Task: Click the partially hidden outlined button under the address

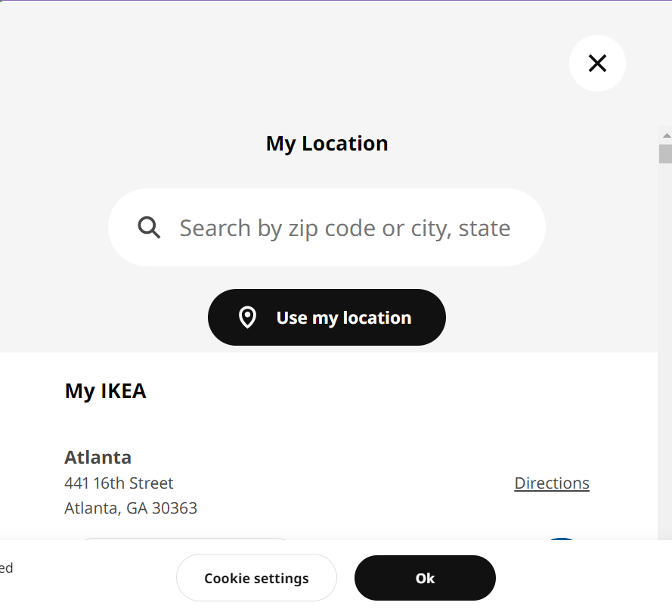Action: 185,539
